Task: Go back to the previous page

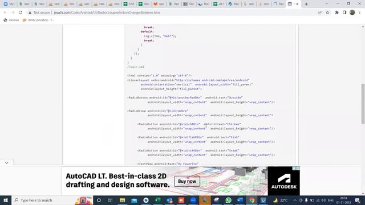Action: (5, 13)
